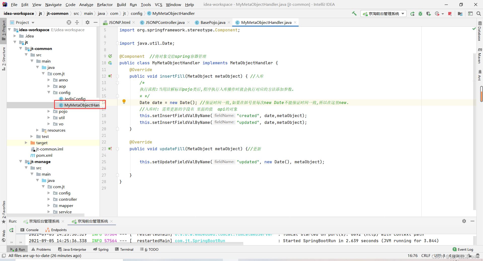Expand the pojo package
483x261 pixels.
pyautogui.click(x=49, y=111)
